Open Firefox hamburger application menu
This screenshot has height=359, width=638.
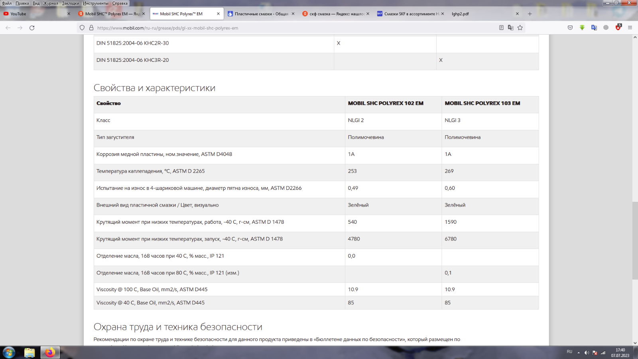[x=630, y=28]
